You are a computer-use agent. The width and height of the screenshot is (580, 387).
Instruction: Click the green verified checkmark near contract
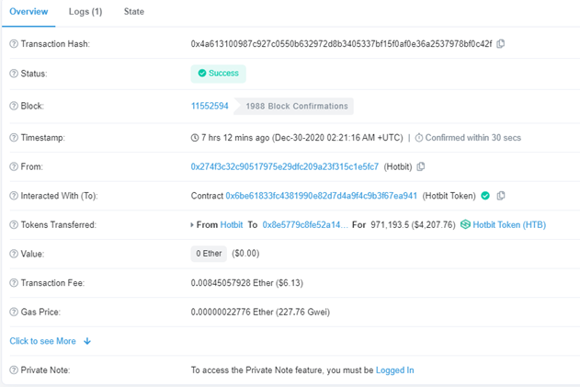485,196
